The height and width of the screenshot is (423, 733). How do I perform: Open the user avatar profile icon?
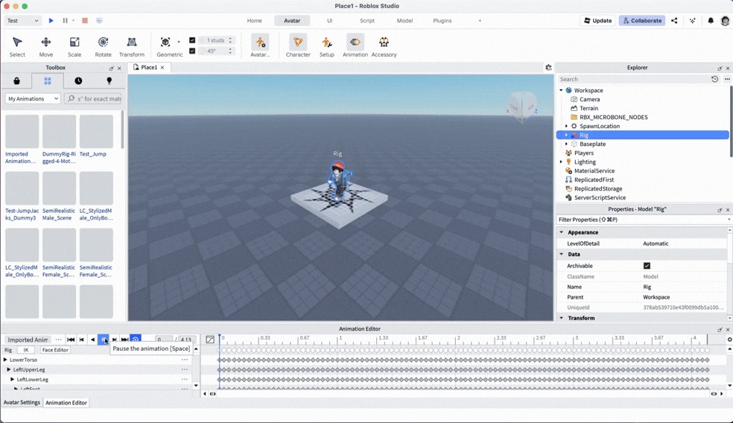pos(725,21)
